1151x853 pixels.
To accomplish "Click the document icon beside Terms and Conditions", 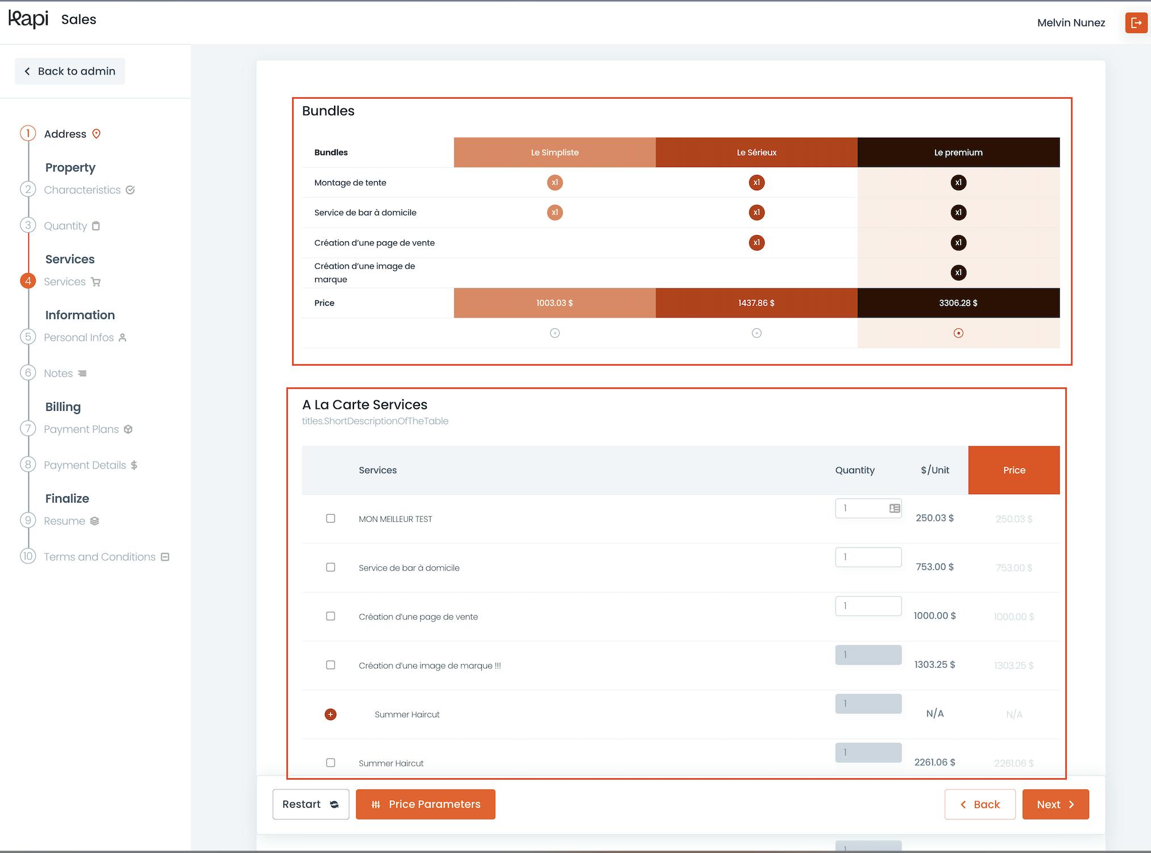I will click(165, 557).
